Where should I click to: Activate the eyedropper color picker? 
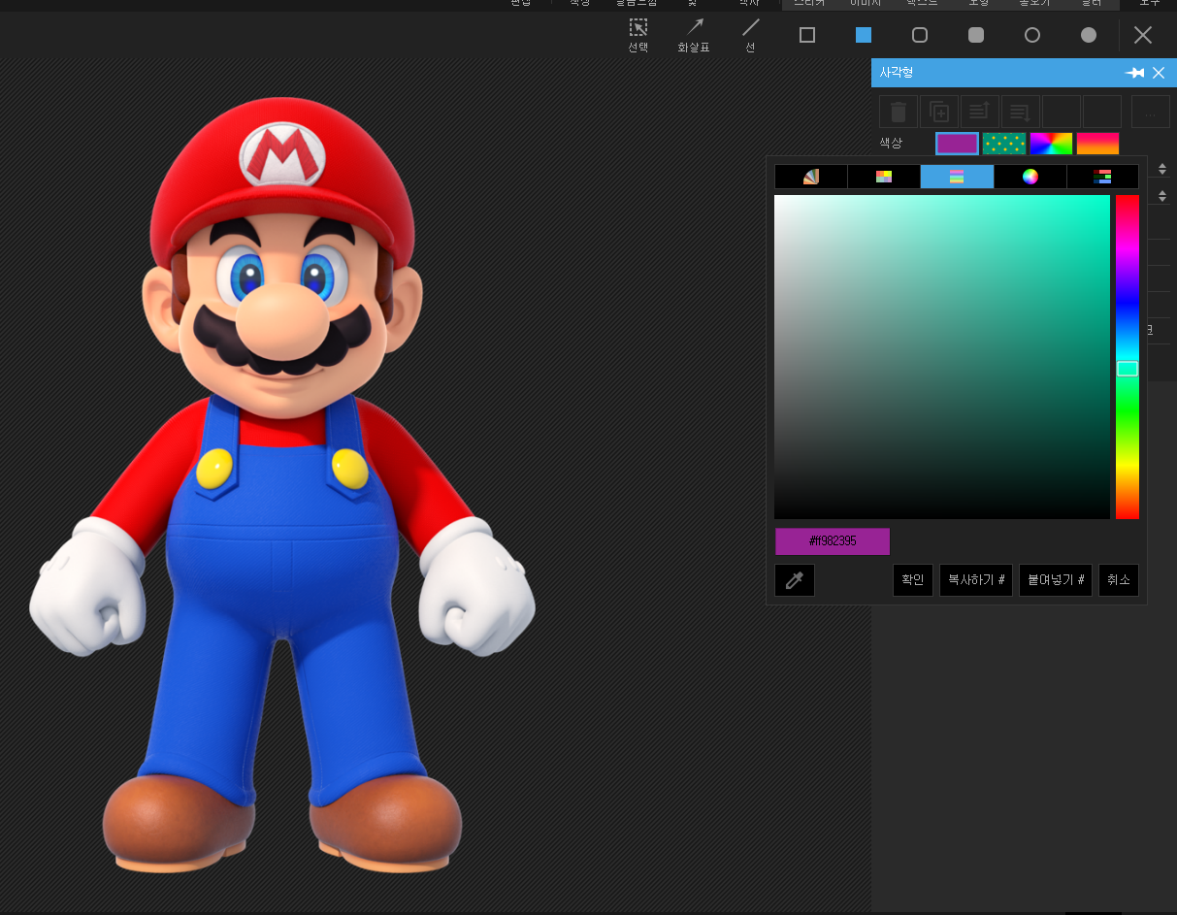pos(795,580)
